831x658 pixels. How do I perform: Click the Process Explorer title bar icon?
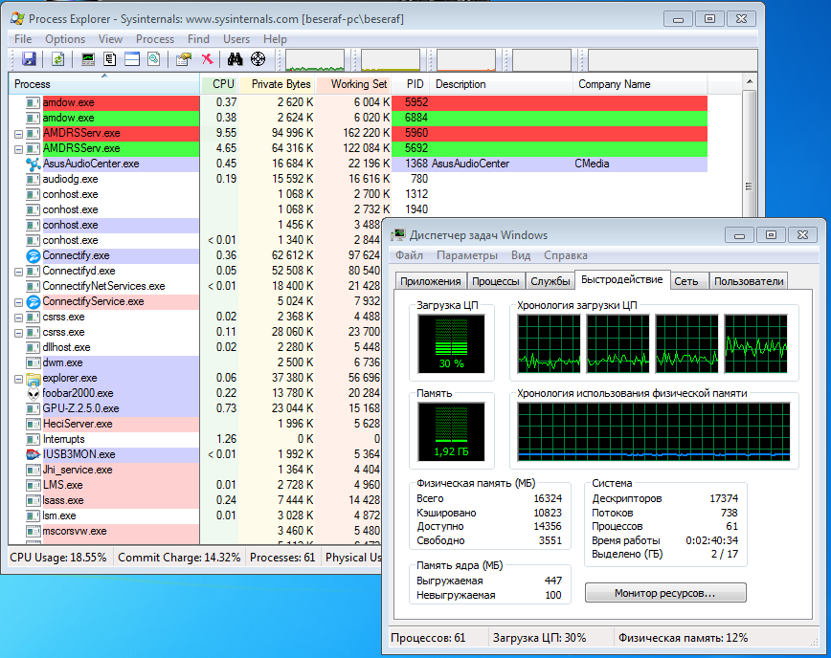point(17,19)
